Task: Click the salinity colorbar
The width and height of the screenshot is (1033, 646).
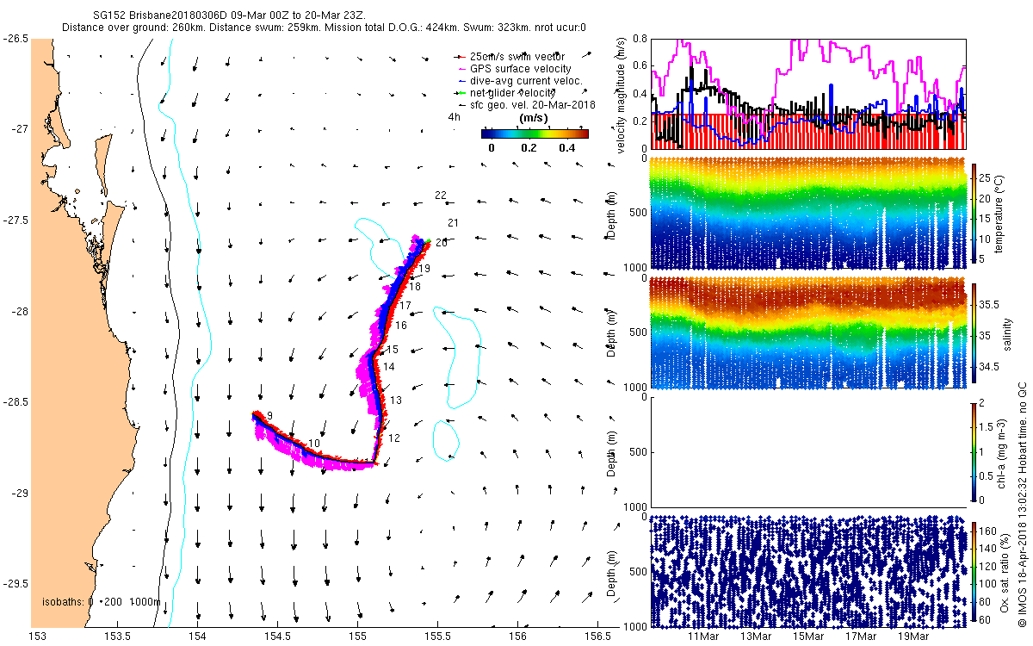Action: (974, 335)
